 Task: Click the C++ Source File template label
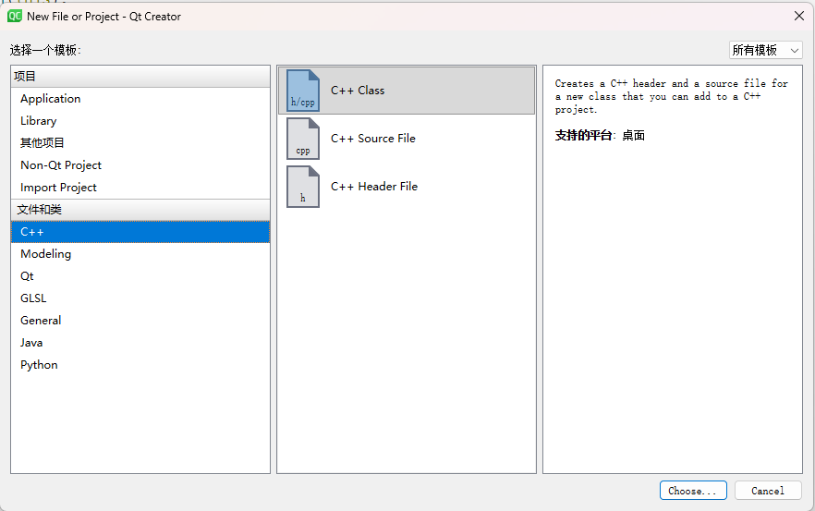click(373, 139)
